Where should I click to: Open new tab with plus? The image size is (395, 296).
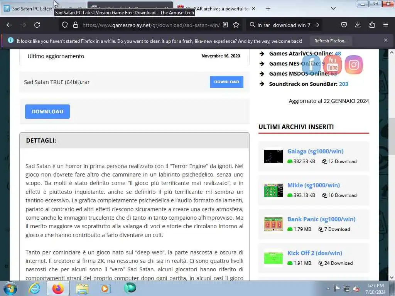[268, 9]
